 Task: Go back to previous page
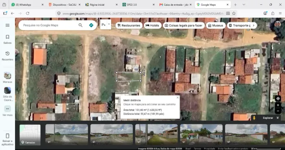[12, 13]
